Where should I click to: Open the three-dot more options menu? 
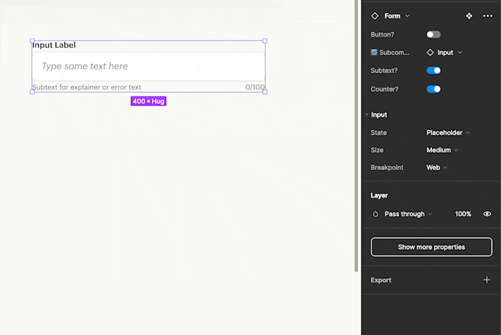[x=488, y=16]
